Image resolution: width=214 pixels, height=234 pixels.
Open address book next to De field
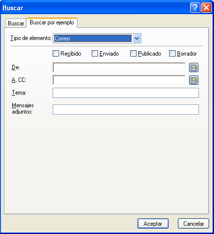click(x=194, y=67)
